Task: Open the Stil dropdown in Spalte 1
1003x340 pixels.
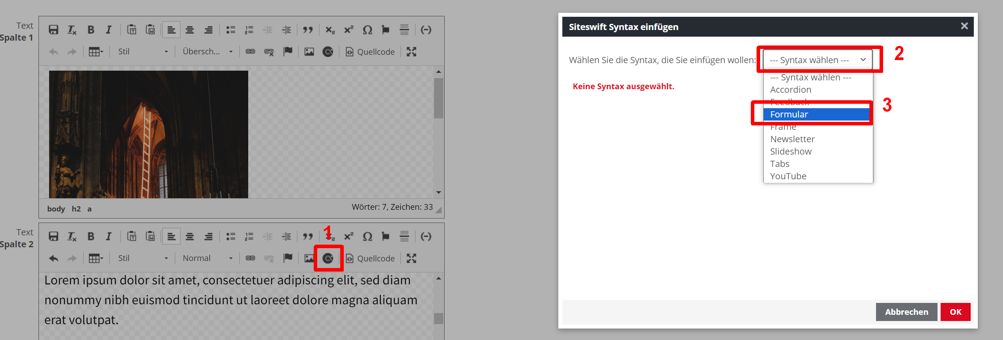Action: click(142, 52)
